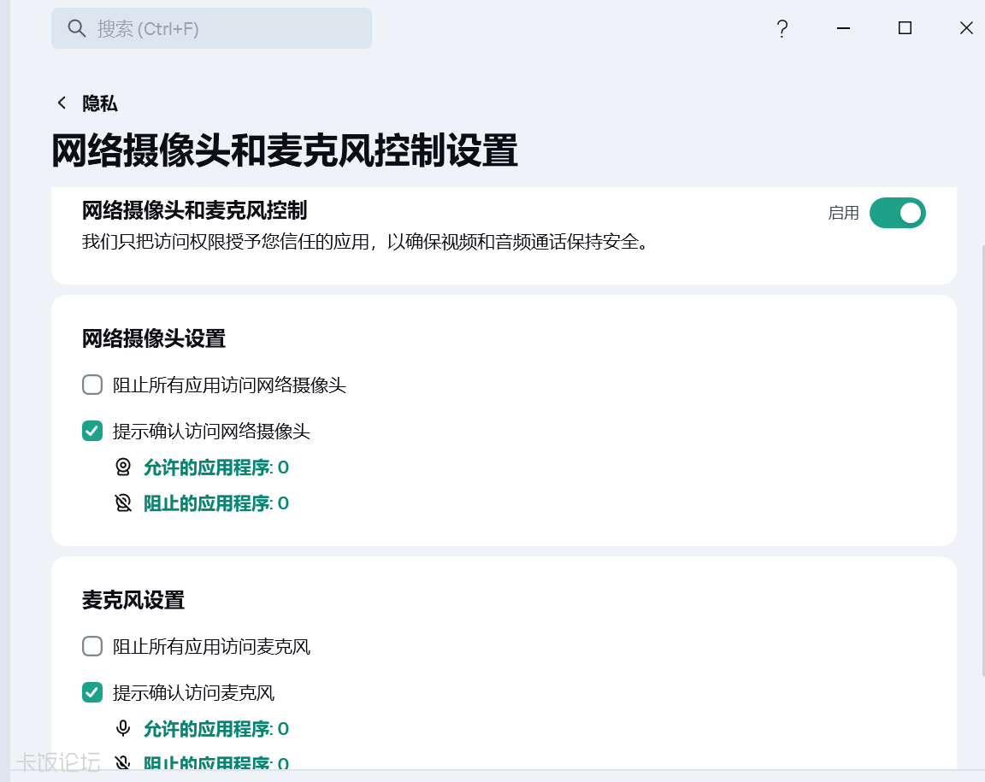Image resolution: width=985 pixels, height=782 pixels.
Task: Click the crossed-out webcam icon beside 阻止的应用程序
Action: (x=123, y=503)
